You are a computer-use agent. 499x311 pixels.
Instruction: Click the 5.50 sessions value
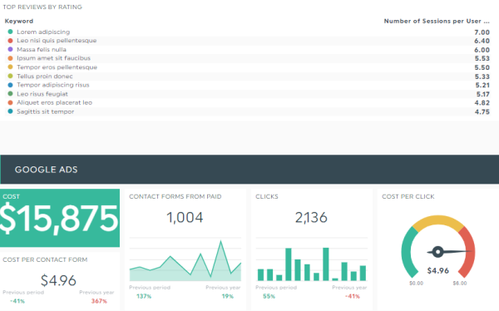(x=482, y=67)
